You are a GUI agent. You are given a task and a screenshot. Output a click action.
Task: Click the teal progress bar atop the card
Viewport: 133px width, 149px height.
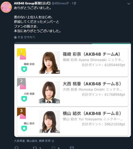111,43
